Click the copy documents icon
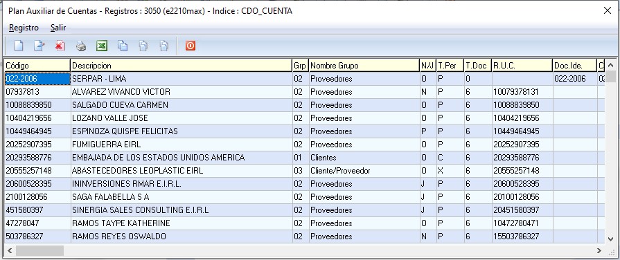Viewport: 620px width, 260px height. pos(123,46)
